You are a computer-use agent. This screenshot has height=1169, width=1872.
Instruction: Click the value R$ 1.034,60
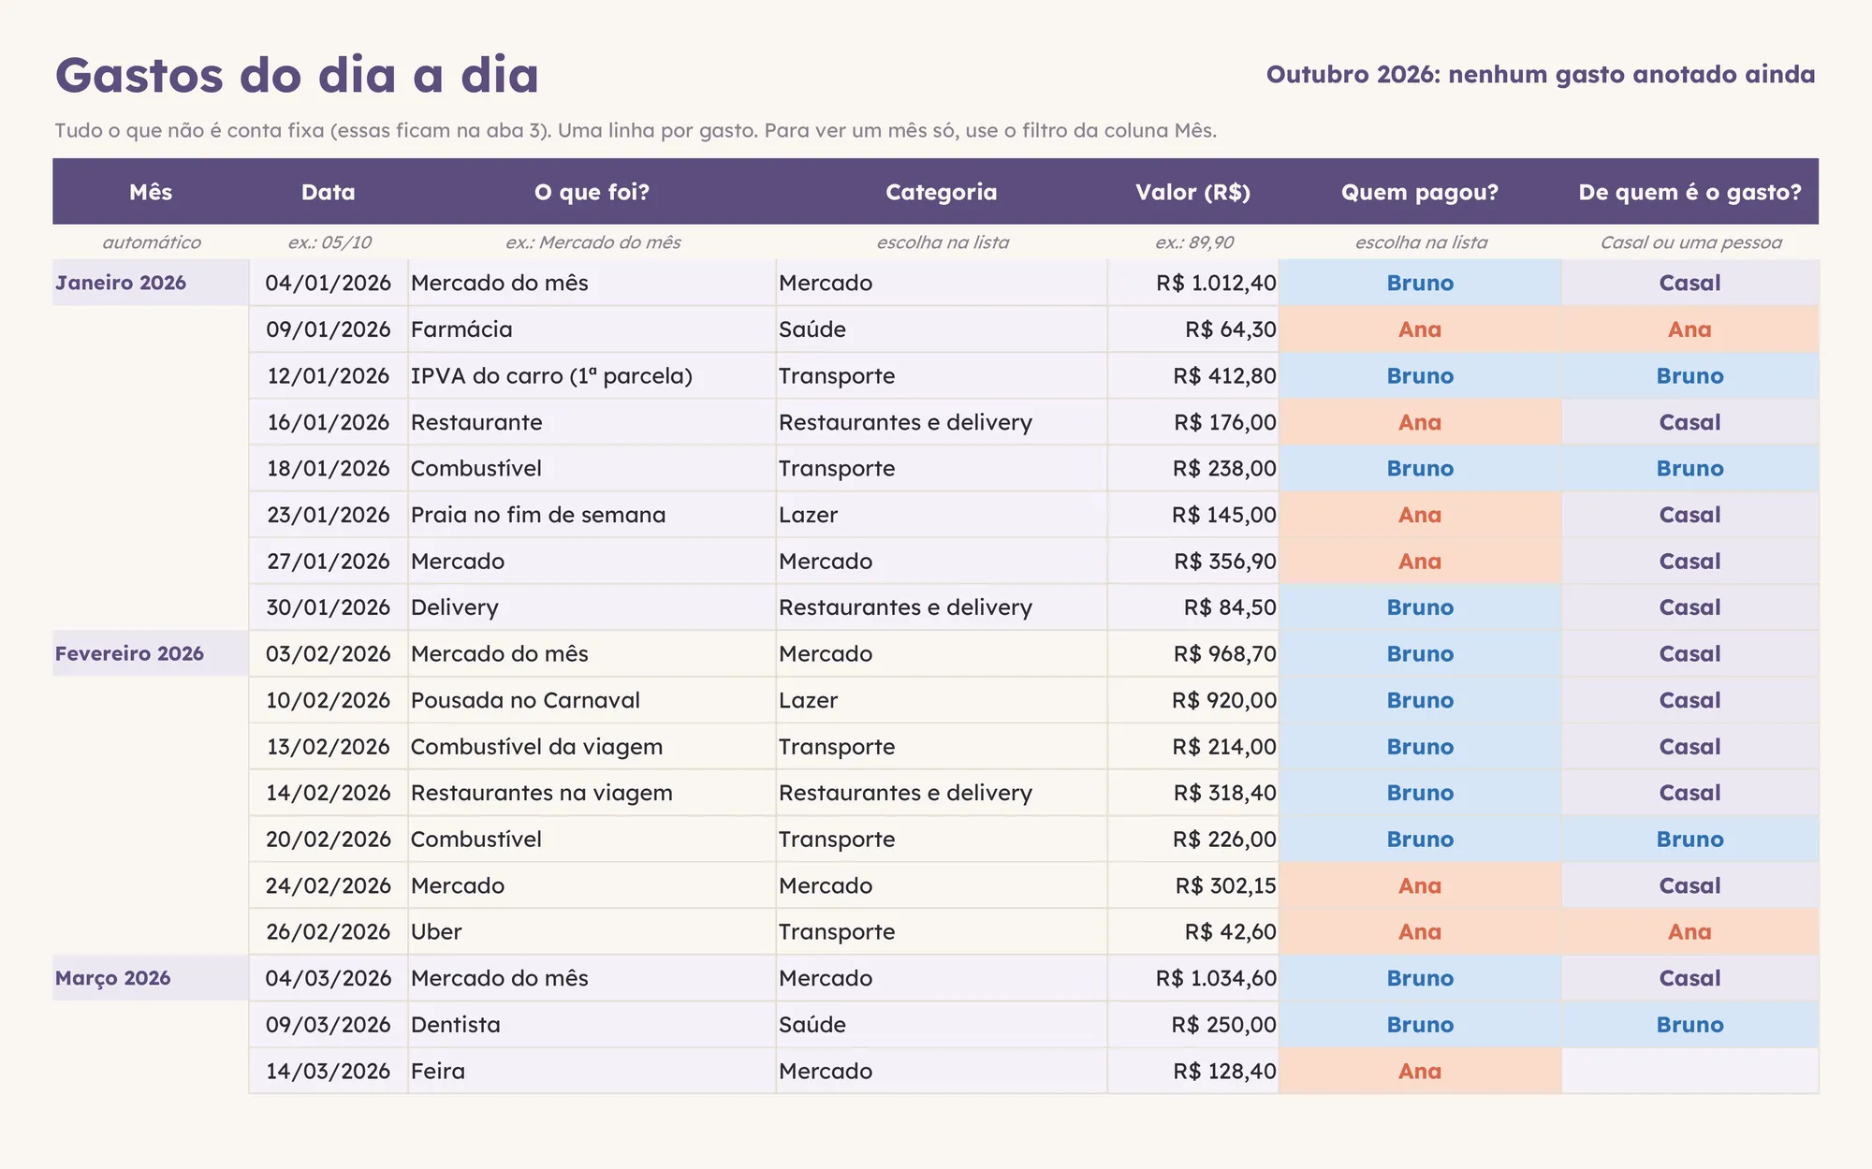point(1192,978)
